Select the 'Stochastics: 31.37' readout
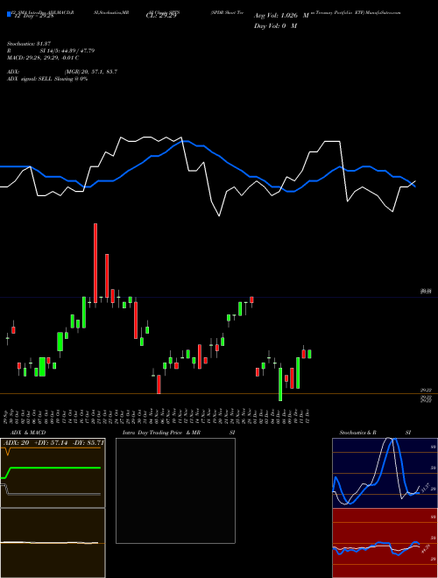 [27, 44]
